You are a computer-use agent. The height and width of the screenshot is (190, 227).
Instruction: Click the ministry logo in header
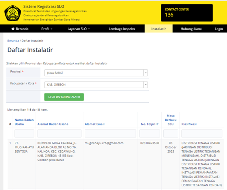click(12, 13)
